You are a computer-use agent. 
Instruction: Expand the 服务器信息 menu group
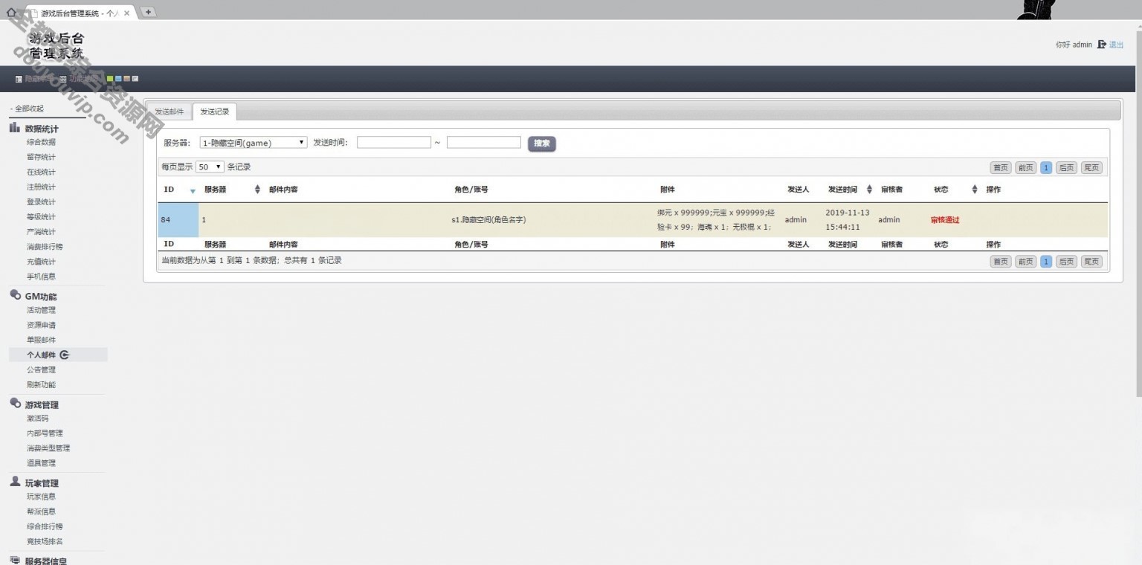point(46,561)
